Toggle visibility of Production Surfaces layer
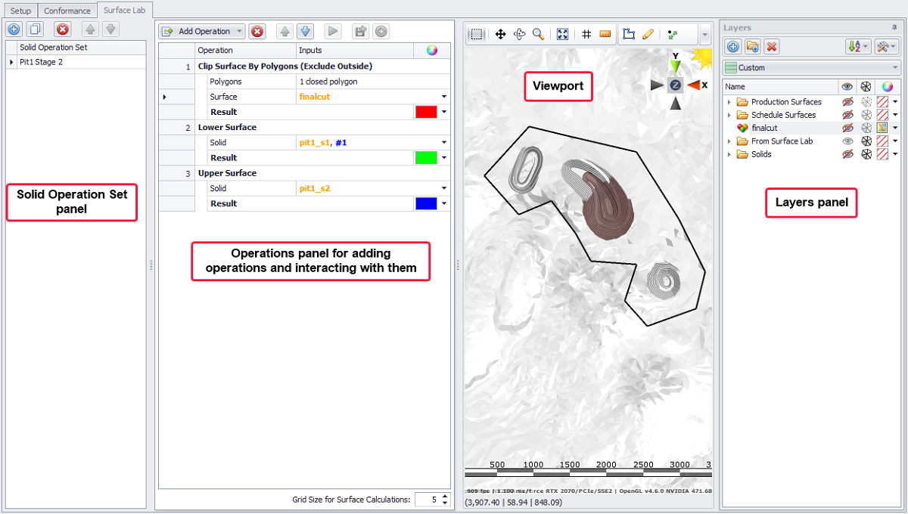The width and height of the screenshot is (908, 514). coord(847,102)
